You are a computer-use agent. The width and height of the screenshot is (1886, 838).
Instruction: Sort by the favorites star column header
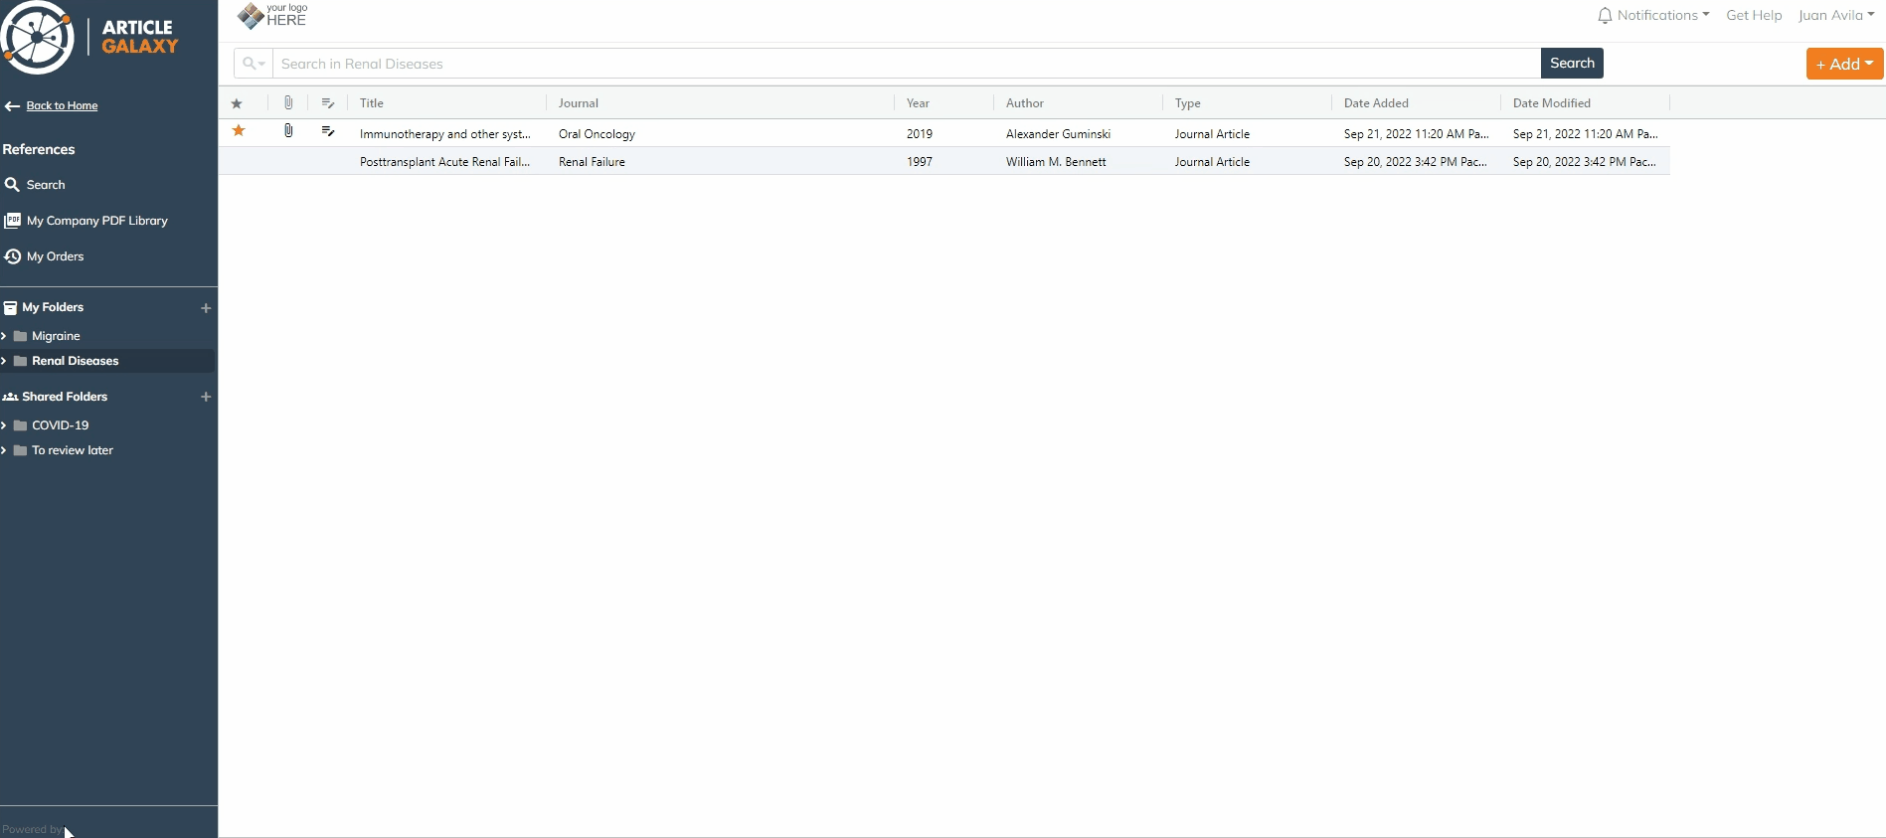237,103
